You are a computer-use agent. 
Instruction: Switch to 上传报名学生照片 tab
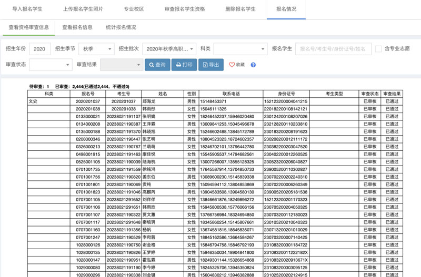[x=83, y=9]
